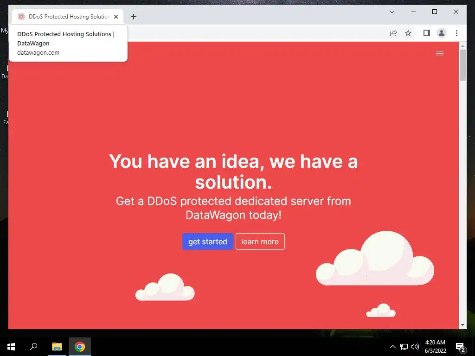Click the tab's DataWagon favicon
The width and height of the screenshot is (475, 356).
[x=21, y=17]
